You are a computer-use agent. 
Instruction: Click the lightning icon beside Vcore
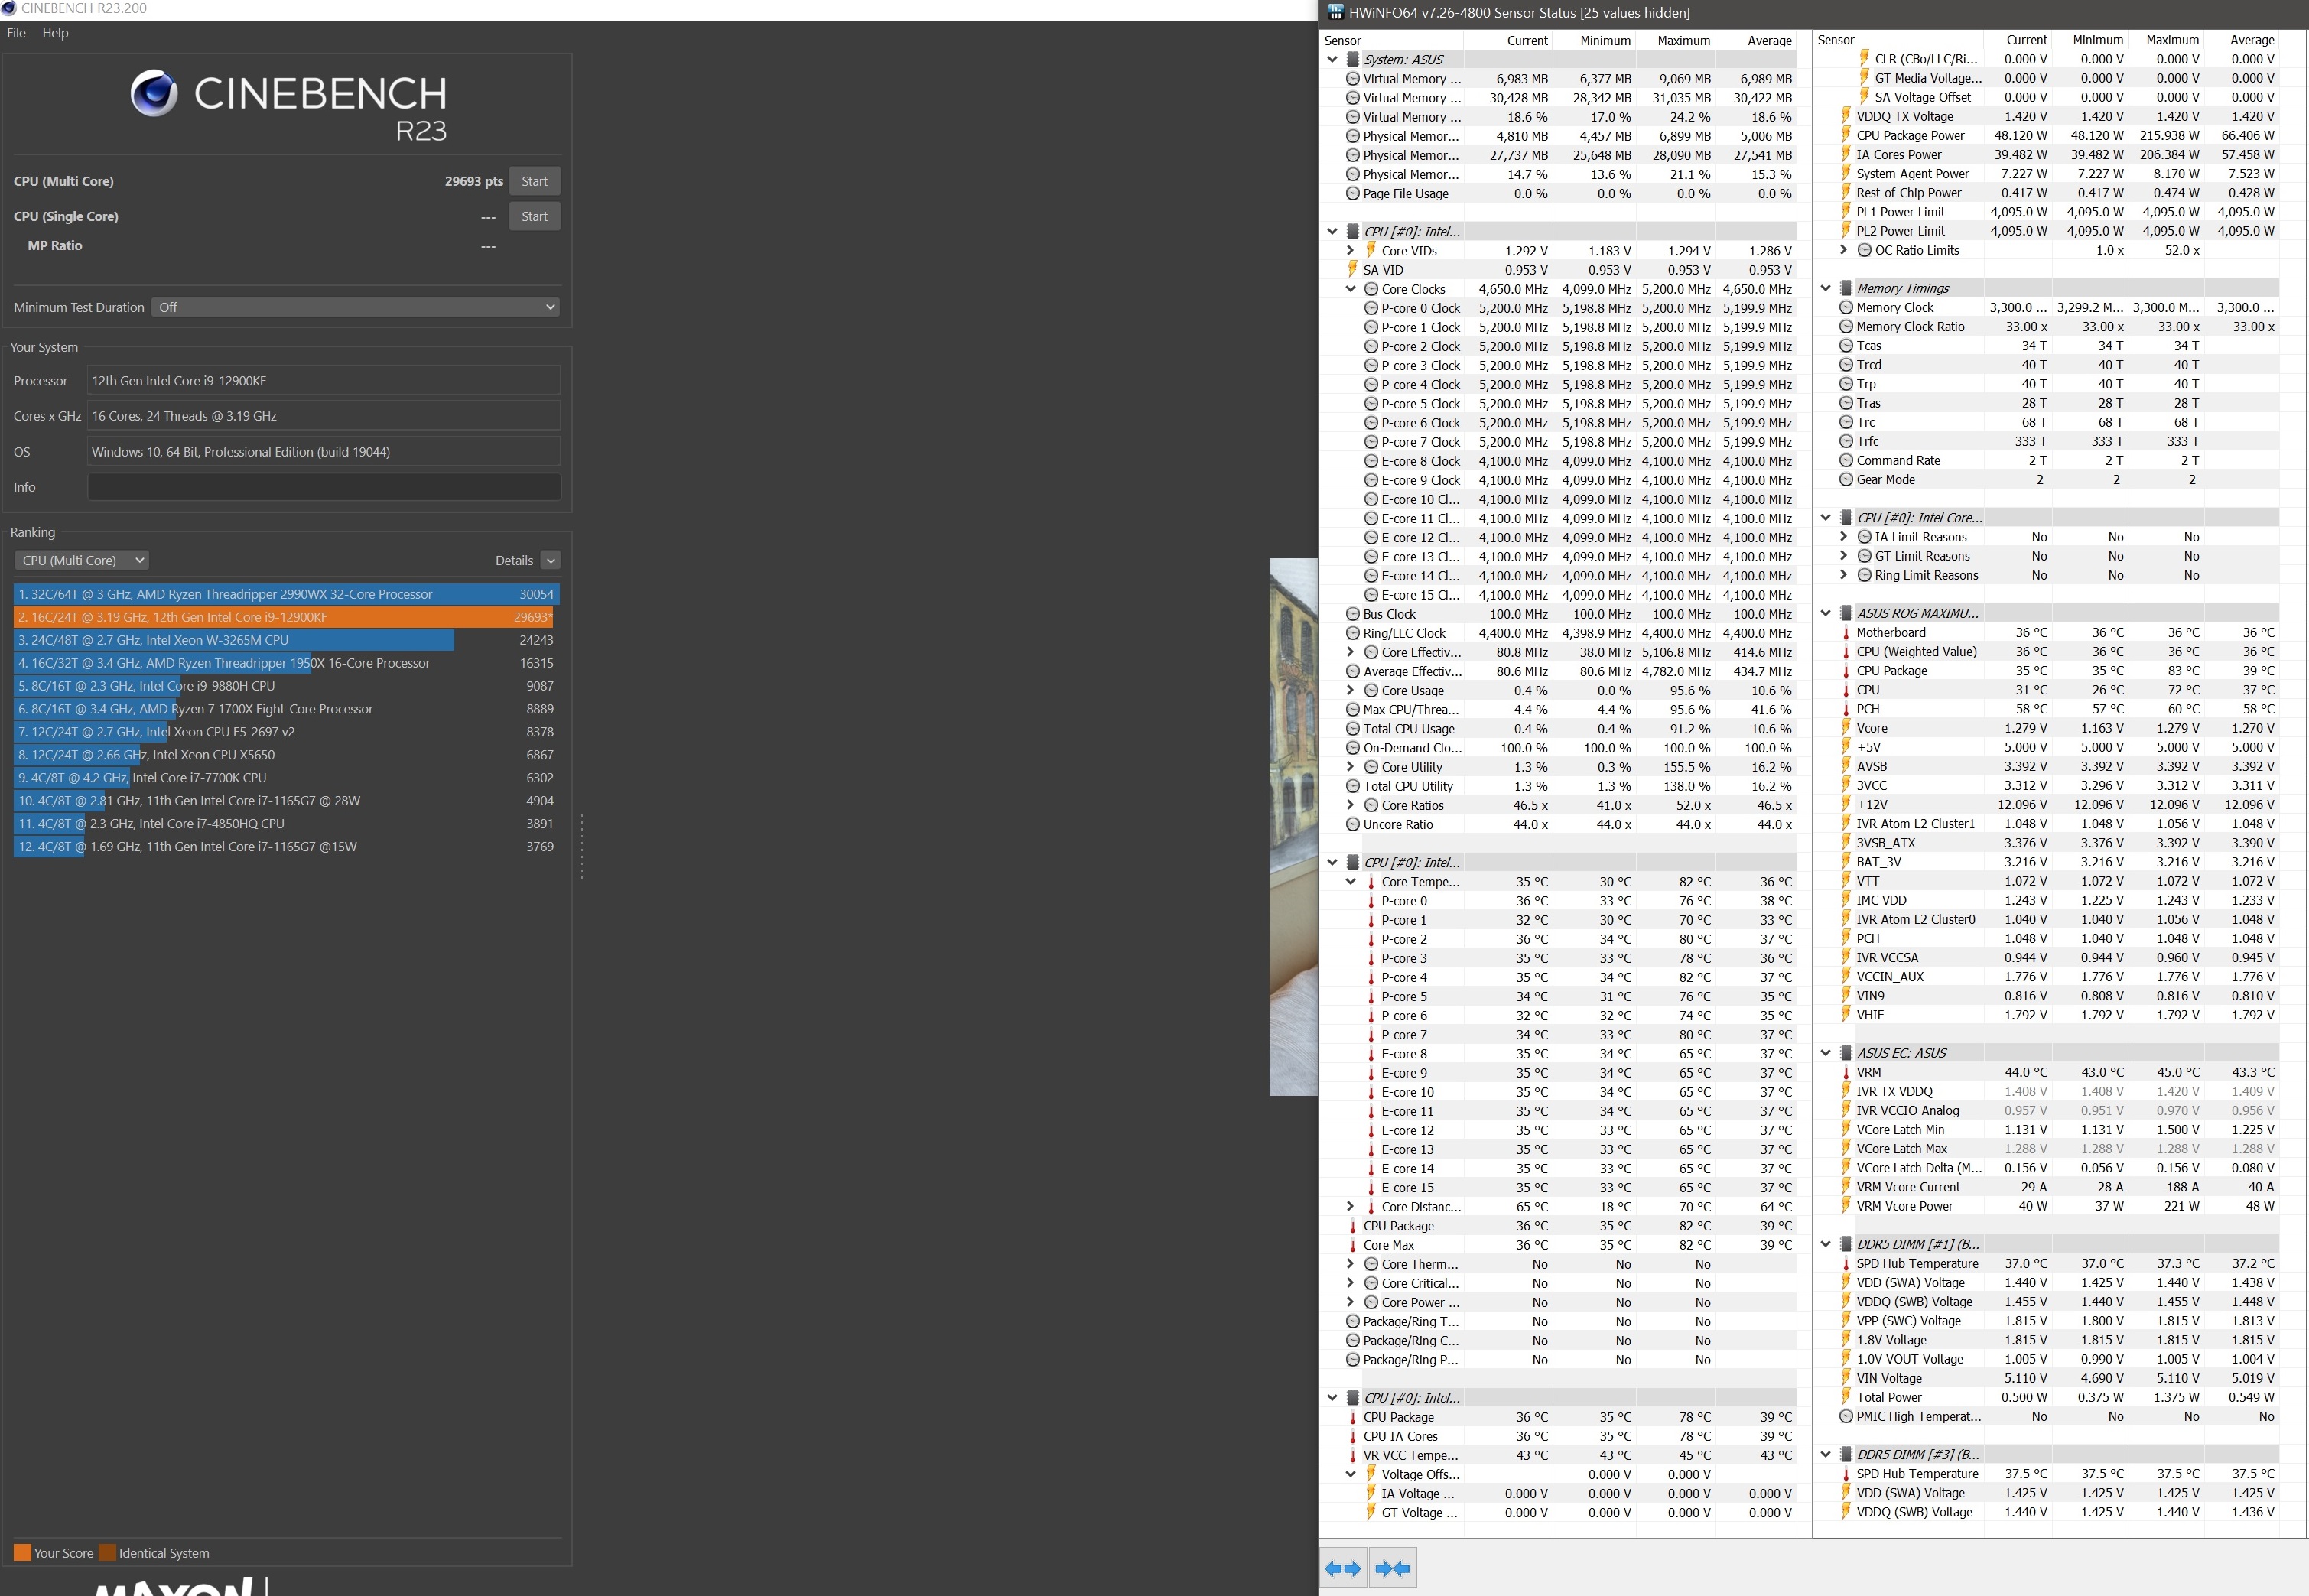(x=1846, y=728)
